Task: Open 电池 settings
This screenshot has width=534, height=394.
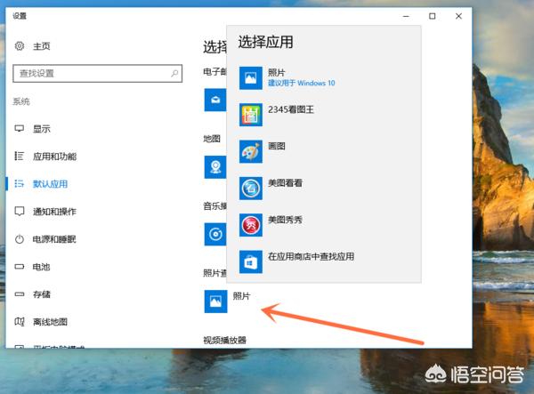Action: [x=41, y=267]
